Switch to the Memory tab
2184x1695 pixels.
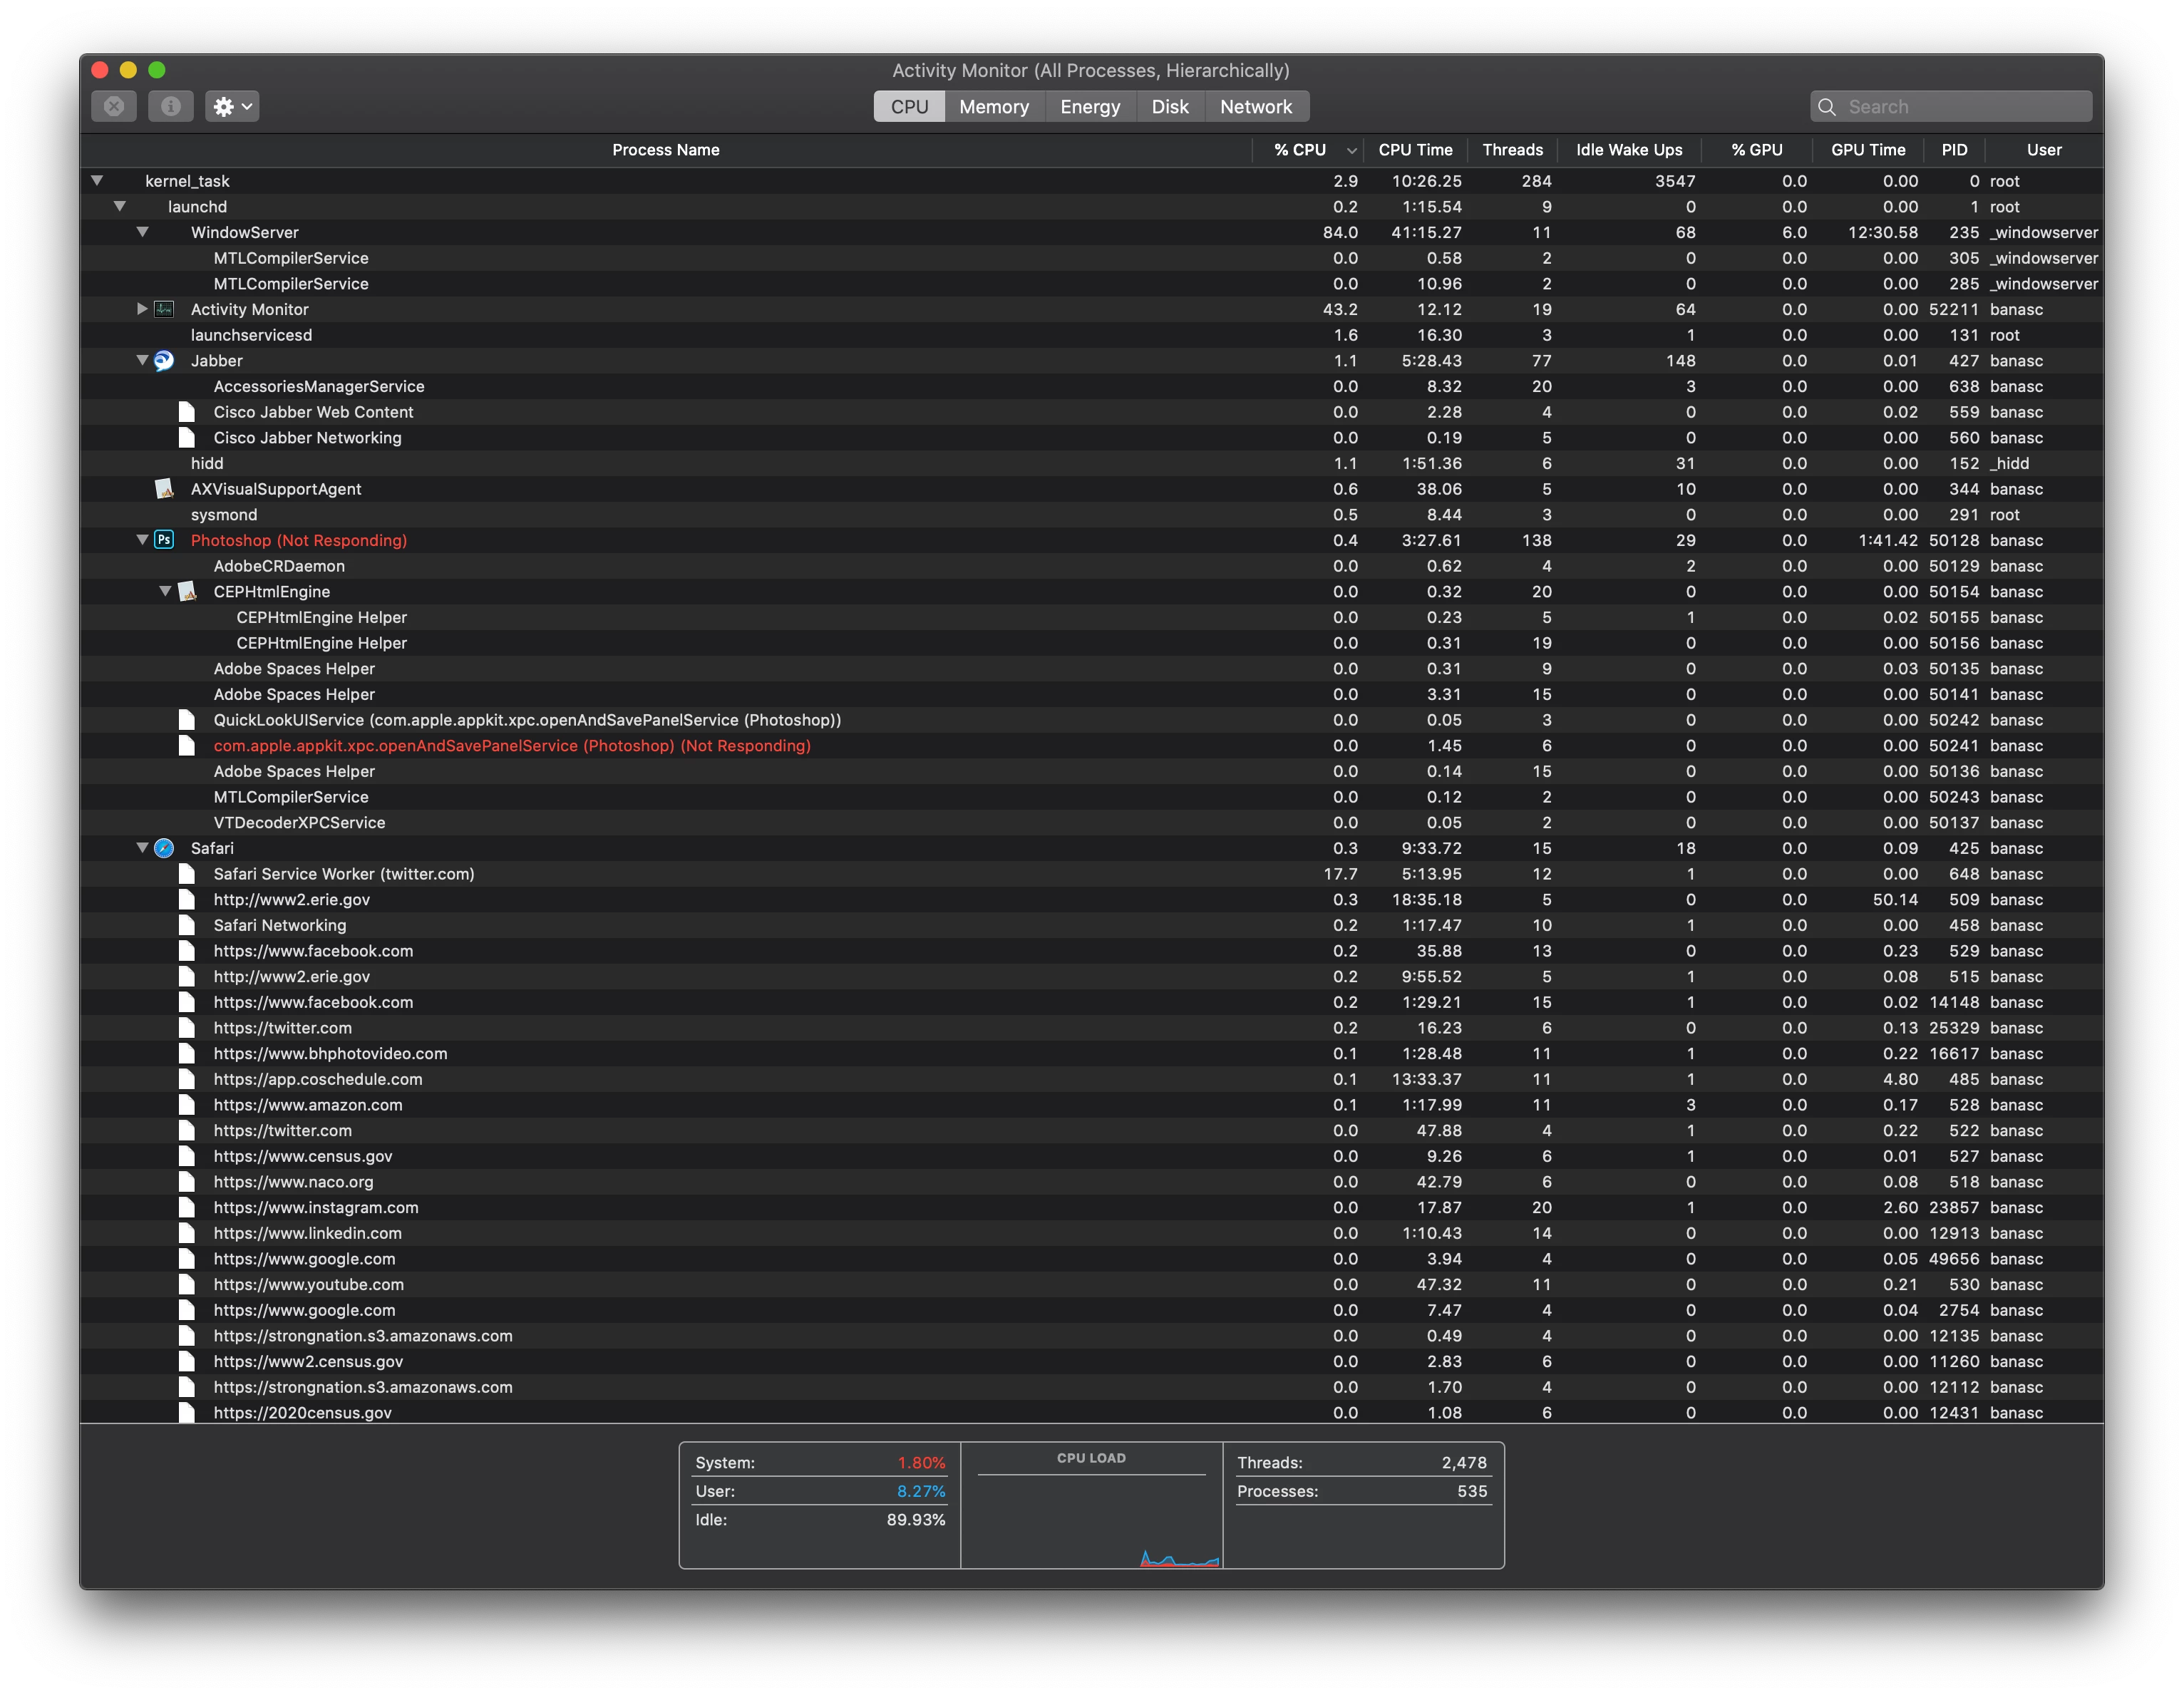993,107
